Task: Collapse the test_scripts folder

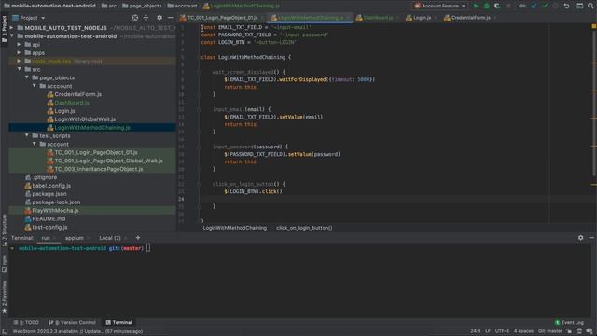Action: click(27, 135)
